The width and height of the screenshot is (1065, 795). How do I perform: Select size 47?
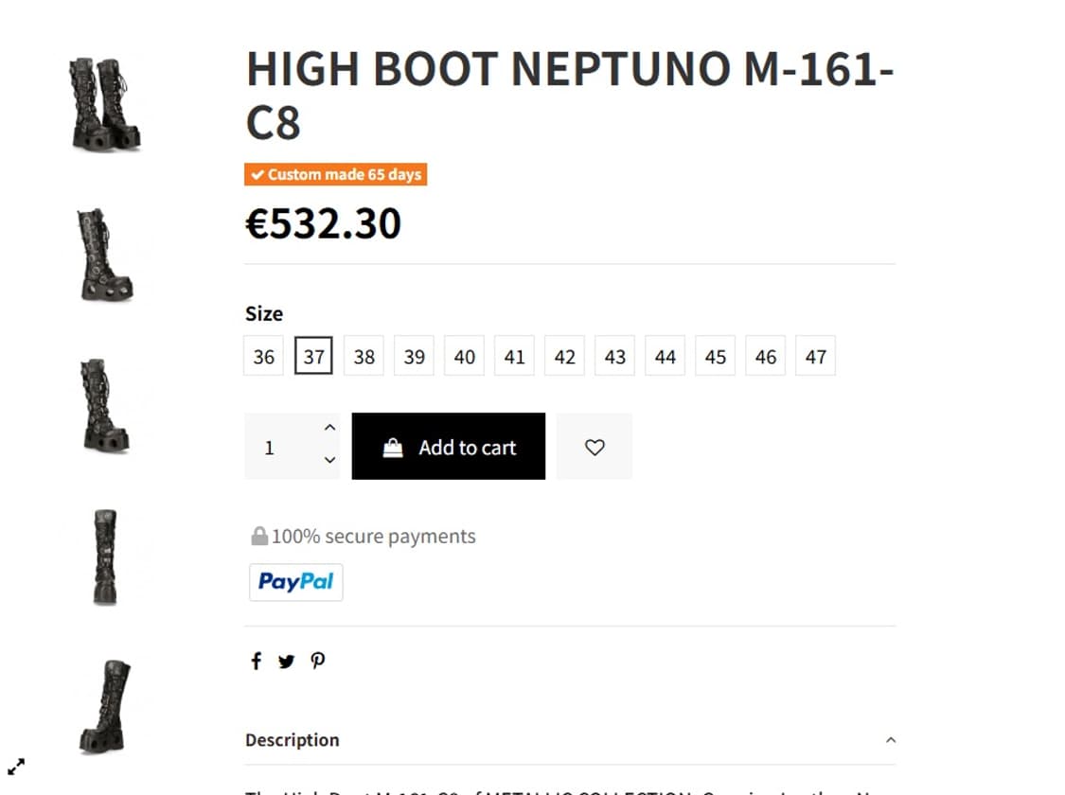click(815, 357)
